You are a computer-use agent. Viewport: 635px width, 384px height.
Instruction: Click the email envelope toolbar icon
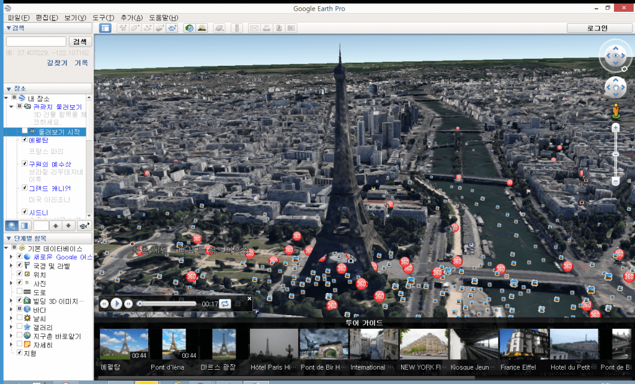[x=254, y=28]
